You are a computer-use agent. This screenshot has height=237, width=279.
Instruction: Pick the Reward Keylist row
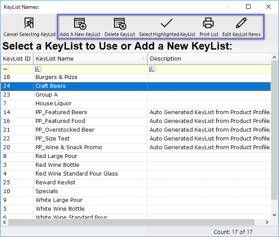55,183
